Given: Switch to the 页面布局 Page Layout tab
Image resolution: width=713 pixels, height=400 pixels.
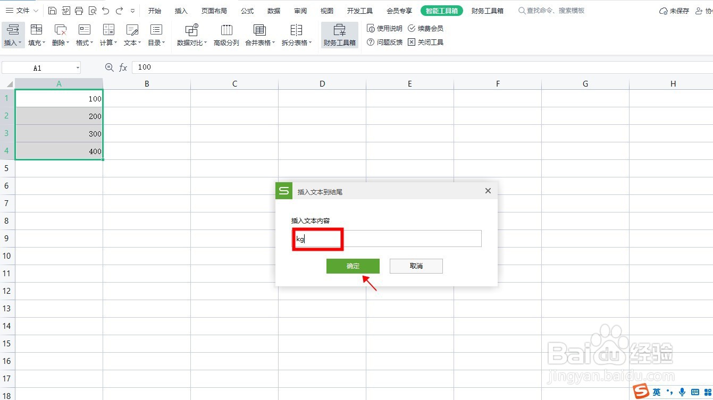Looking at the screenshot, I should [x=214, y=11].
